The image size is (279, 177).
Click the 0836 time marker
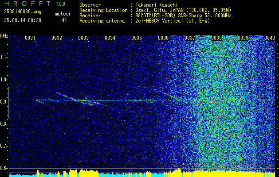click(x=163, y=38)
